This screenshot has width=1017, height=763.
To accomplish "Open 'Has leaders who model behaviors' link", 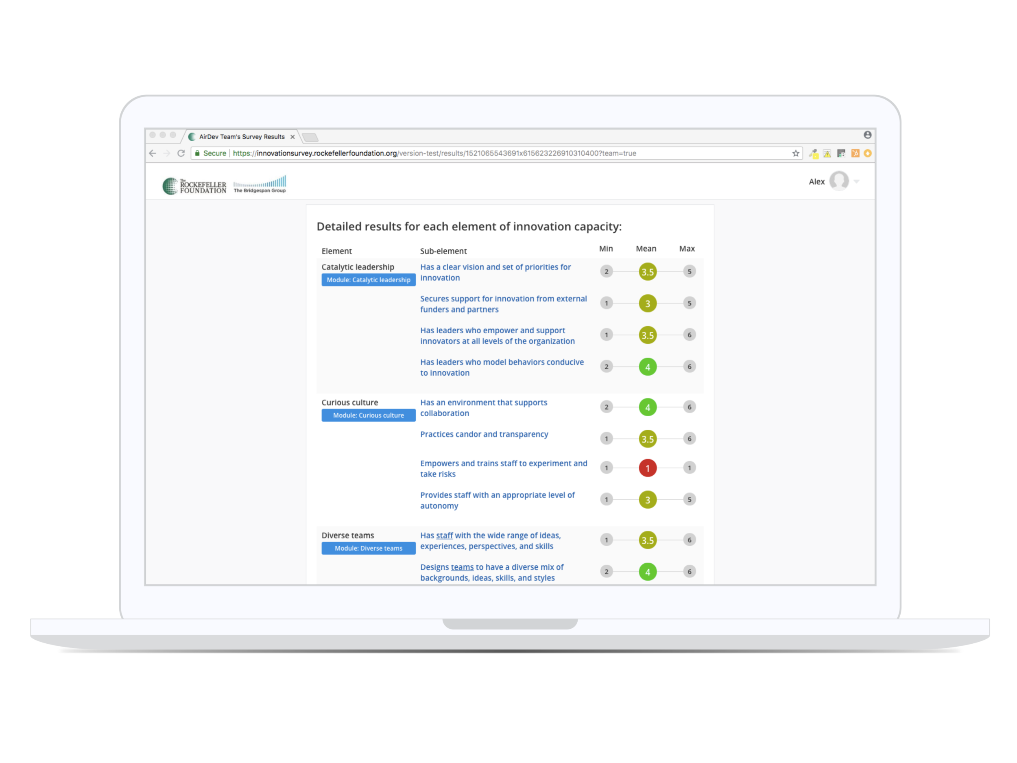I will click(x=502, y=367).
